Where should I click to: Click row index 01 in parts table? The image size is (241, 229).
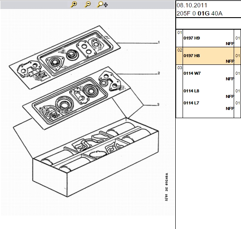[x=180, y=32]
